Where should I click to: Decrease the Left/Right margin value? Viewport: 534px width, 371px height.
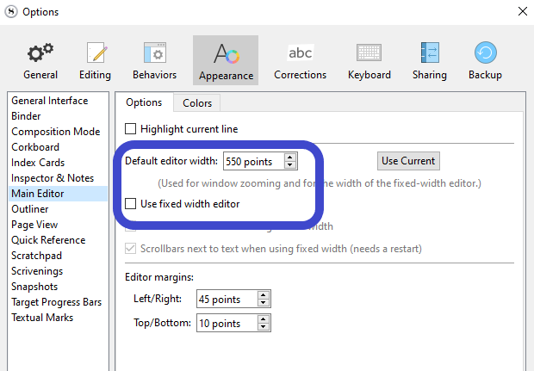pyautogui.click(x=264, y=304)
